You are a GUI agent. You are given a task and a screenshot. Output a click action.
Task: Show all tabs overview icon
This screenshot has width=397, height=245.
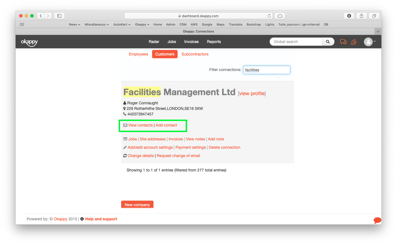click(x=374, y=16)
